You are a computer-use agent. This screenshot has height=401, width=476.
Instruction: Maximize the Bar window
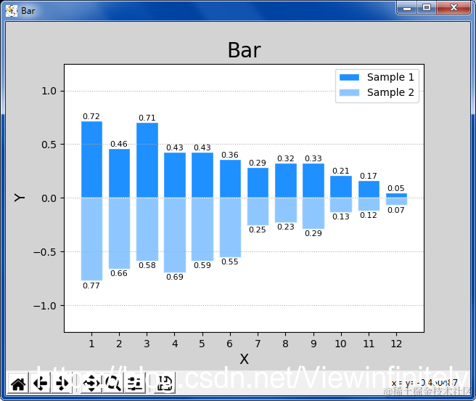[x=427, y=8]
